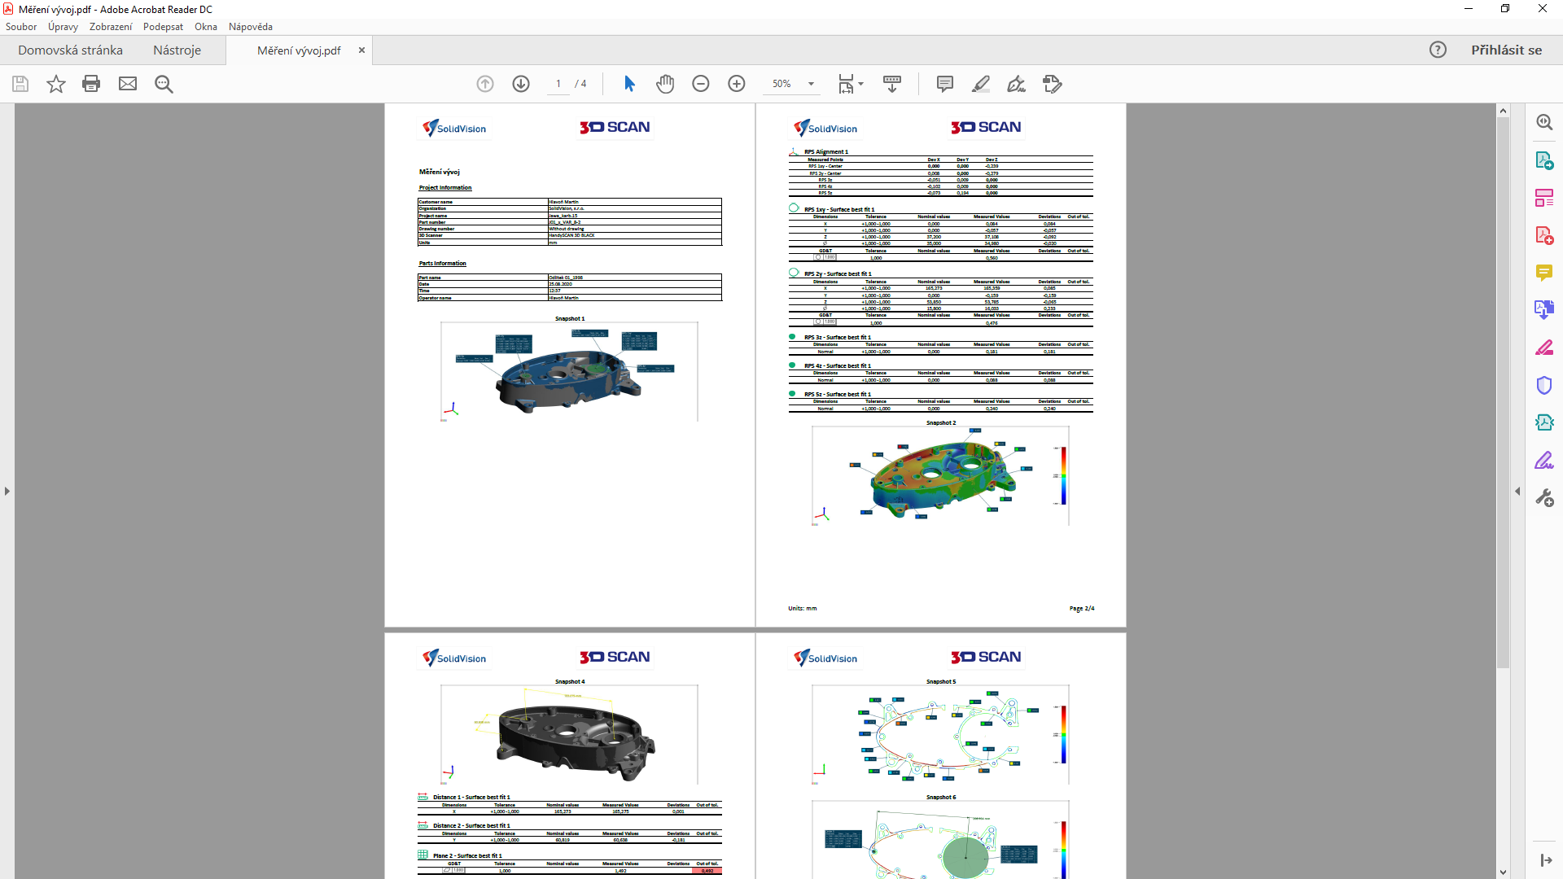Activate the arrow selection tool
Screen dimensions: 1563x879
tap(629, 84)
